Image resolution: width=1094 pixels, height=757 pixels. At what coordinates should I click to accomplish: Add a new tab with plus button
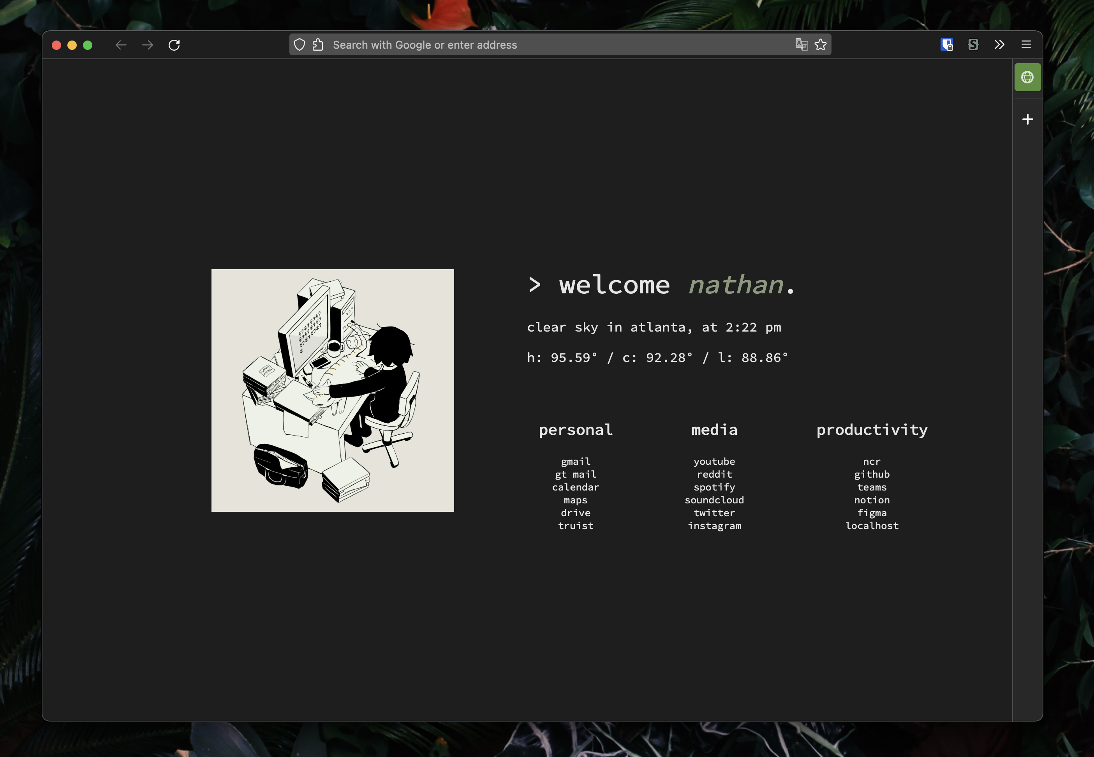click(1027, 119)
